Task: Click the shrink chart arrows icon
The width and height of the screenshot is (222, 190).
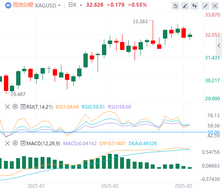Action: click(x=205, y=6)
